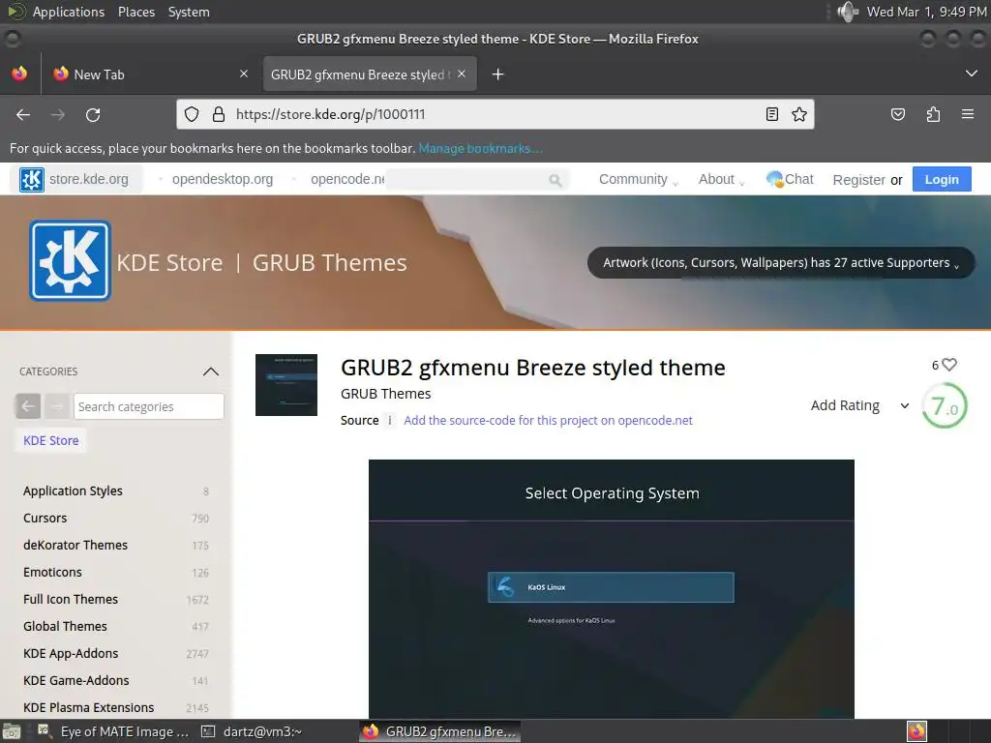Click the Register link
Viewport: 991px width, 743px height.
pos(858,179)
